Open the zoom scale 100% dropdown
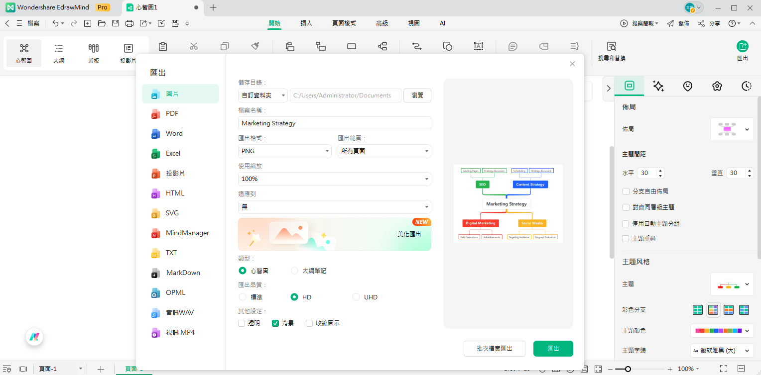761x375 pixels. tap(334, 179)
